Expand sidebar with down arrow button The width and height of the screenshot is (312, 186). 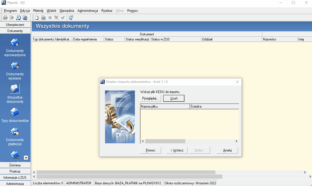click(26, 158)
